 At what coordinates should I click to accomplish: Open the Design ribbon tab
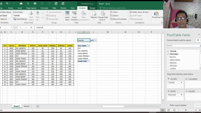tap(92, 8)
